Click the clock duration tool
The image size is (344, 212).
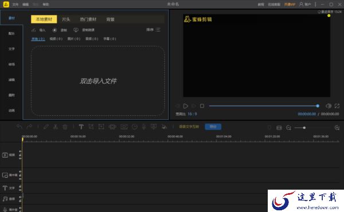pos(135,127)
